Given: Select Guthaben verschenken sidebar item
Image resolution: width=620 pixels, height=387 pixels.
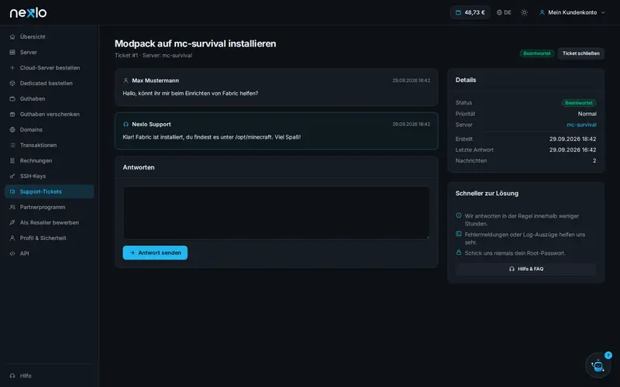Looking at the screenshot, I should [x=50, y=114].
